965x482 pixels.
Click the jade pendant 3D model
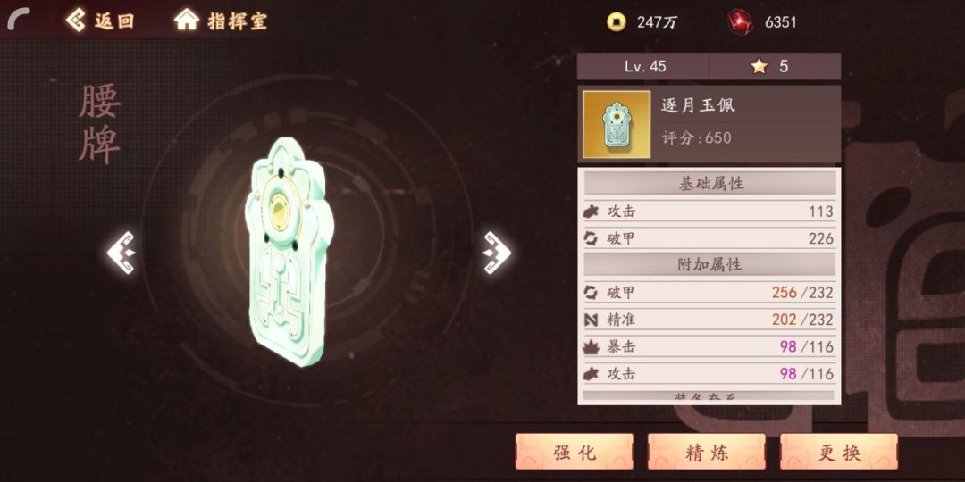tap(289, 251)
